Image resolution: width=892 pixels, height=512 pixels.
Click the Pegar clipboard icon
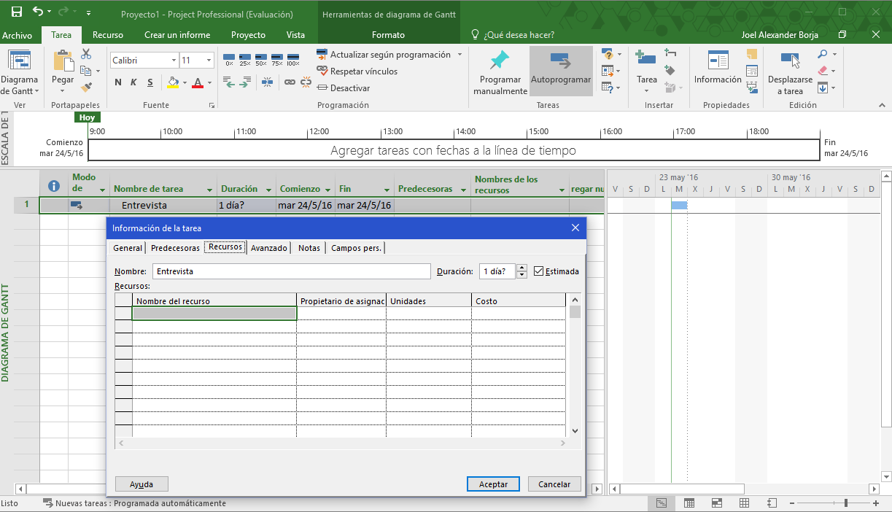coord(63,61)
